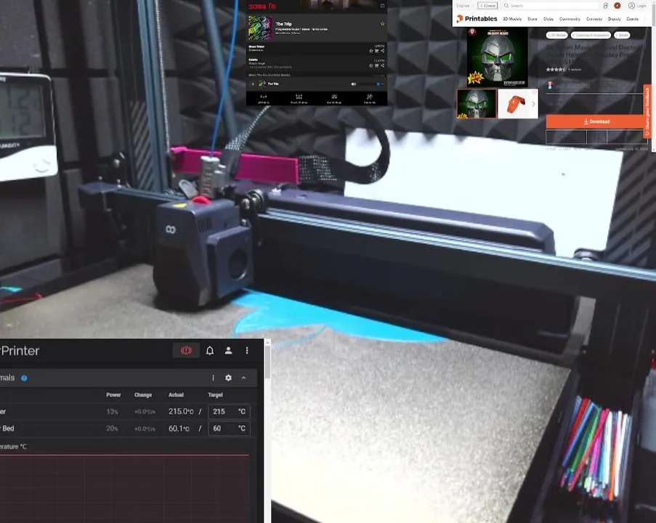Click the cart icon for the second SomaFM song
This screenshot has height=523, width=656.
pos(376,65)
